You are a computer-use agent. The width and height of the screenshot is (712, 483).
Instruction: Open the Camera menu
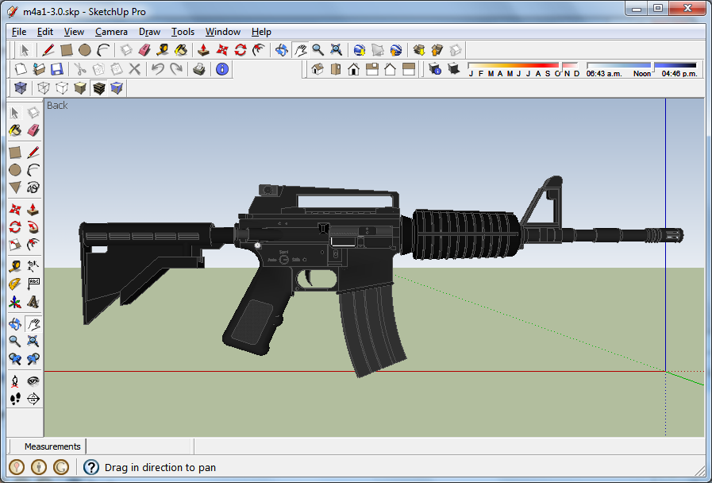111,32
